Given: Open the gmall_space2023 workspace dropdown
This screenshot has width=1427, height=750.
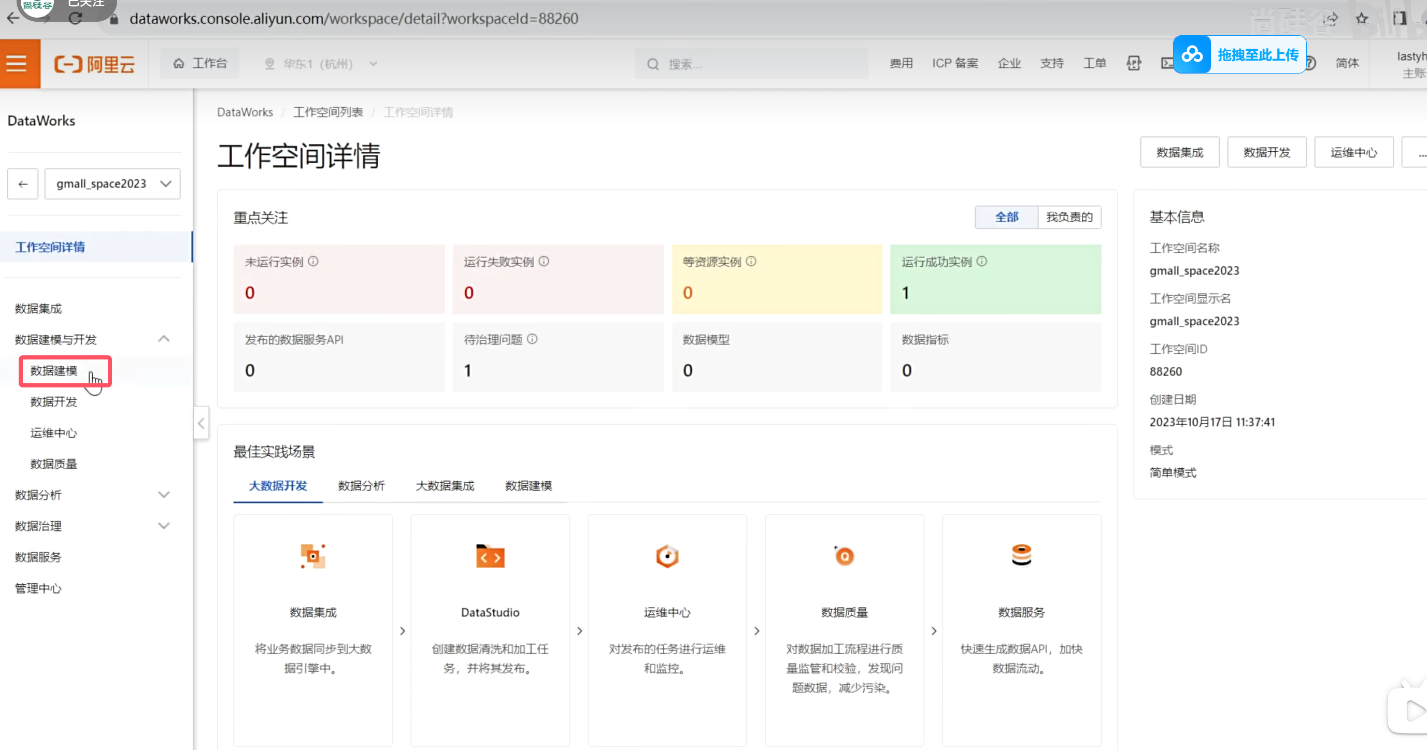Looking at the screenshot, I should tap(112, 184).
